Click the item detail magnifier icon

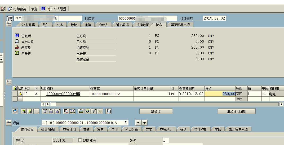pyautogui.click(x=15, y=111)
